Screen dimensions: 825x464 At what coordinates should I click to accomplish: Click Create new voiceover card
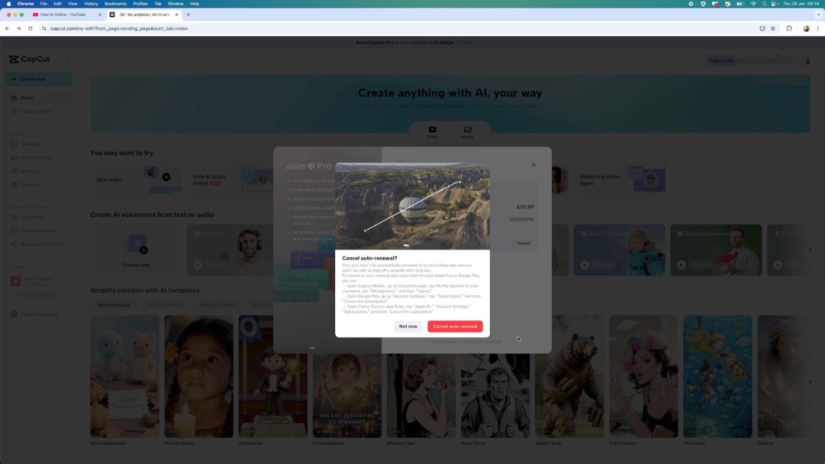136,250
